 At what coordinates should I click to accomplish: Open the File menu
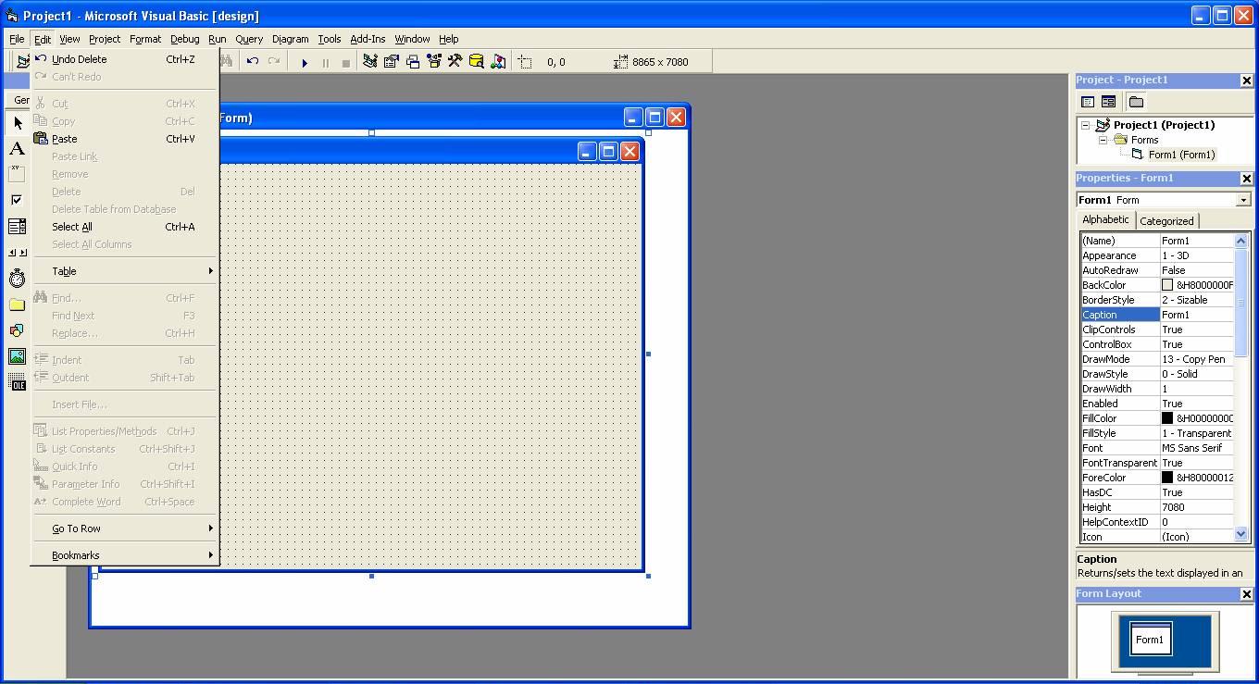tap(17, 39)
